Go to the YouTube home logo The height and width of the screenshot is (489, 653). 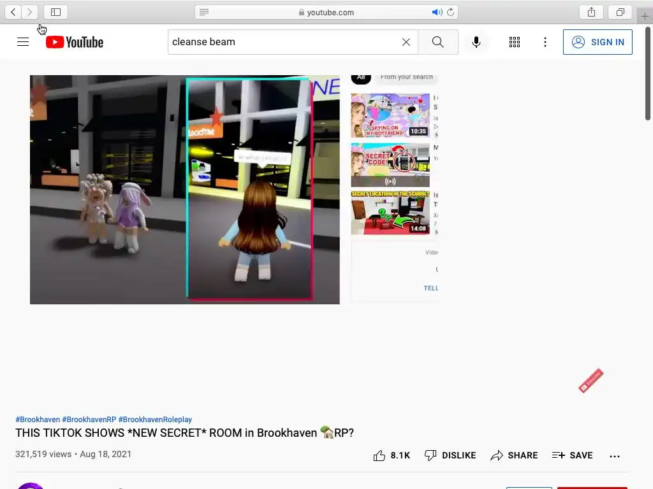pyautogui.click(x=75, y=42)
